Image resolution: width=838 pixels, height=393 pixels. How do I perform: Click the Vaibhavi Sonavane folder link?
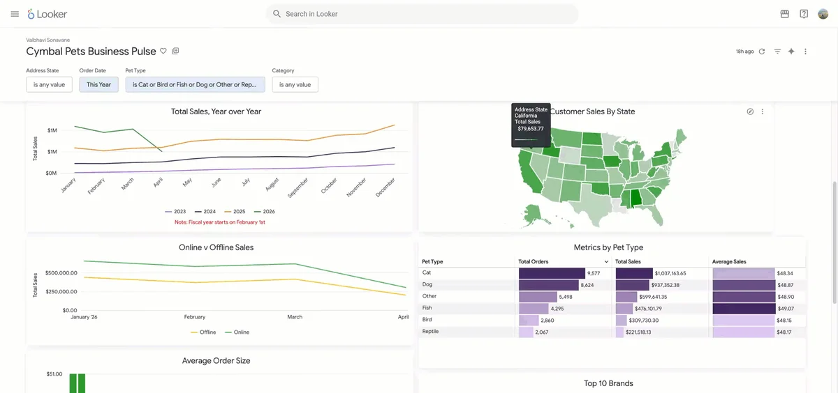point(48,40)
